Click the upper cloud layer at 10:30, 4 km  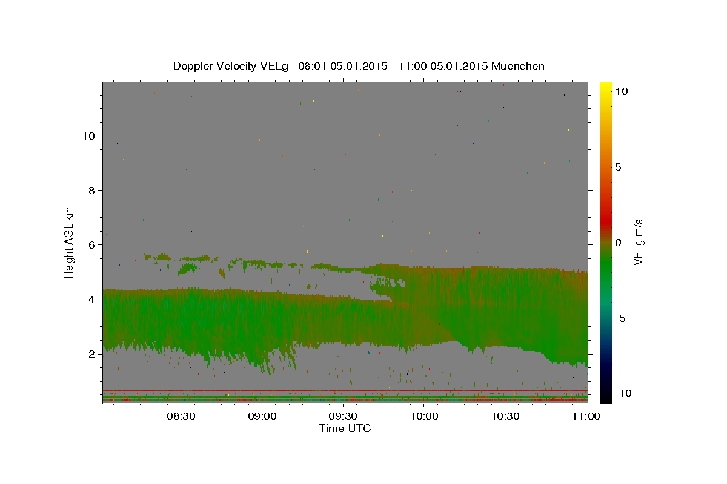pos(505,299)
